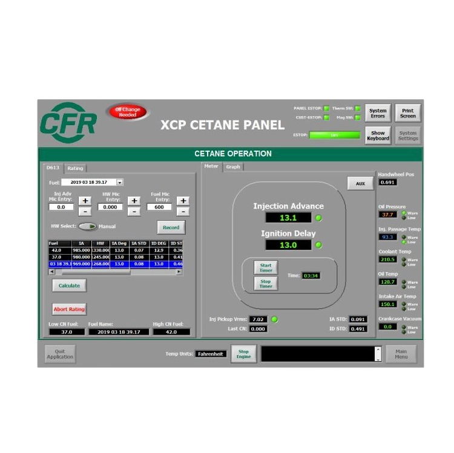The image size is (454, 453).
Task: Switch to the Meter tab
Action: [211, 166]
